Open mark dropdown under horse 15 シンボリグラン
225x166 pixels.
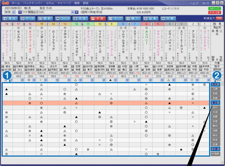point(46,80)
